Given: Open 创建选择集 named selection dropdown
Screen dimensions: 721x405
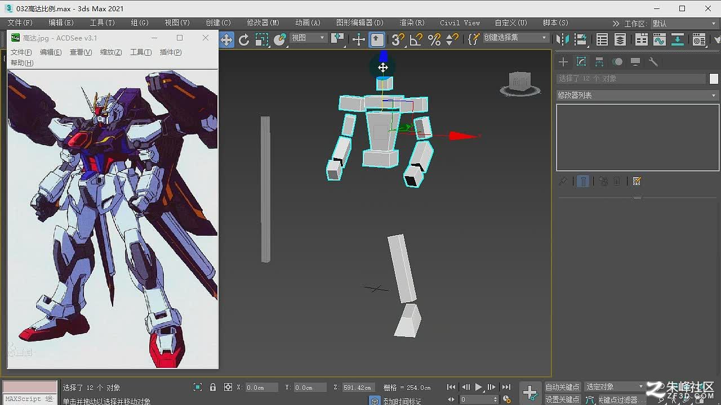Looking at the screenshot, I should click(x=515, y=38).
